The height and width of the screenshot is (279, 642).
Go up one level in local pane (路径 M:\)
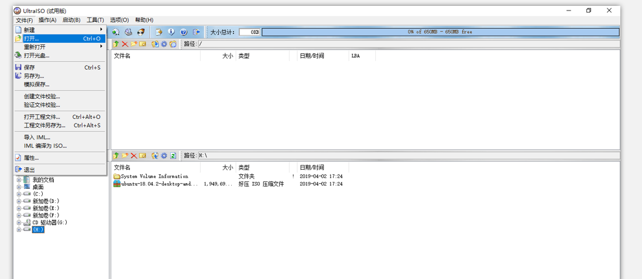point(116,156)
